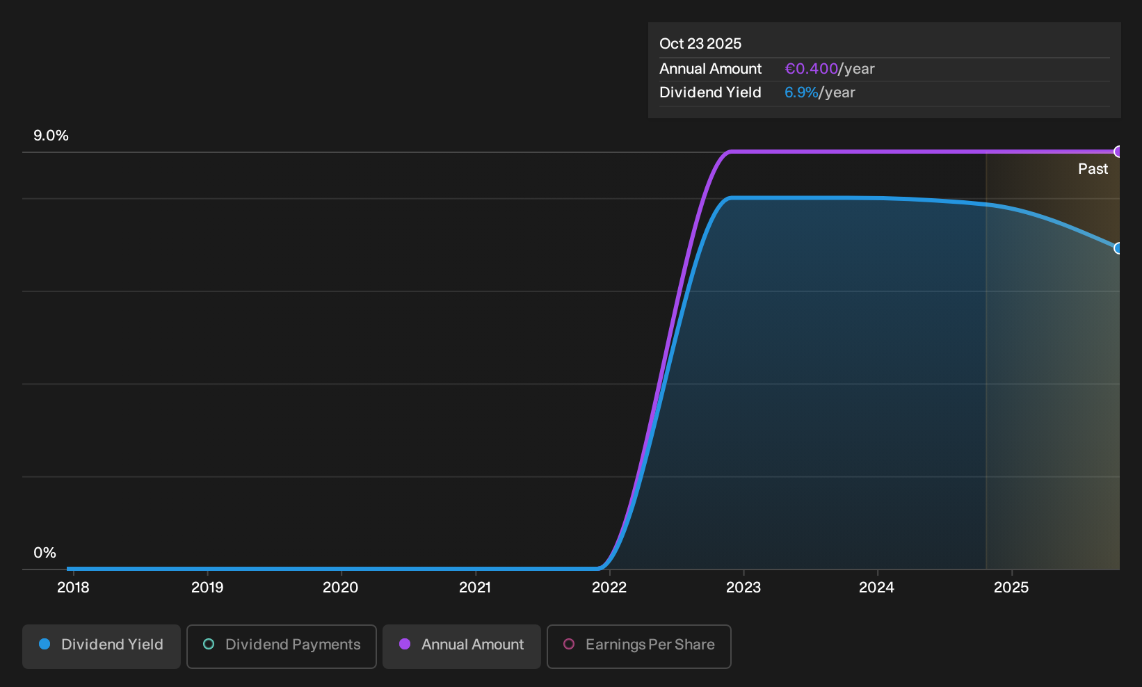Click the 2024 x-axis label
The image size is (1142, 687).
pyautogui.click(x=876, y=588)
